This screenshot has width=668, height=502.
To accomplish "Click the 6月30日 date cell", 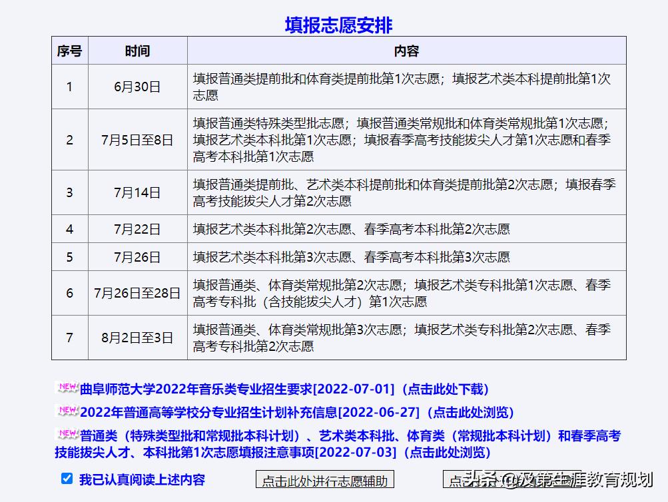I will click(x=137, y=87).
